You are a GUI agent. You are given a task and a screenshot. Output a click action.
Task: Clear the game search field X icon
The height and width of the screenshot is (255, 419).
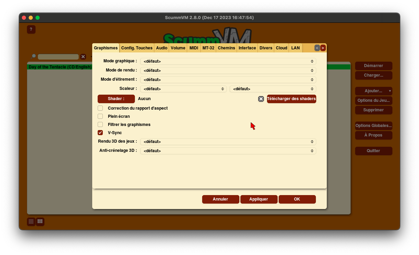point(83,57)
